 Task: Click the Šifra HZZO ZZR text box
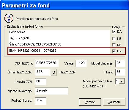pos(42,72)
